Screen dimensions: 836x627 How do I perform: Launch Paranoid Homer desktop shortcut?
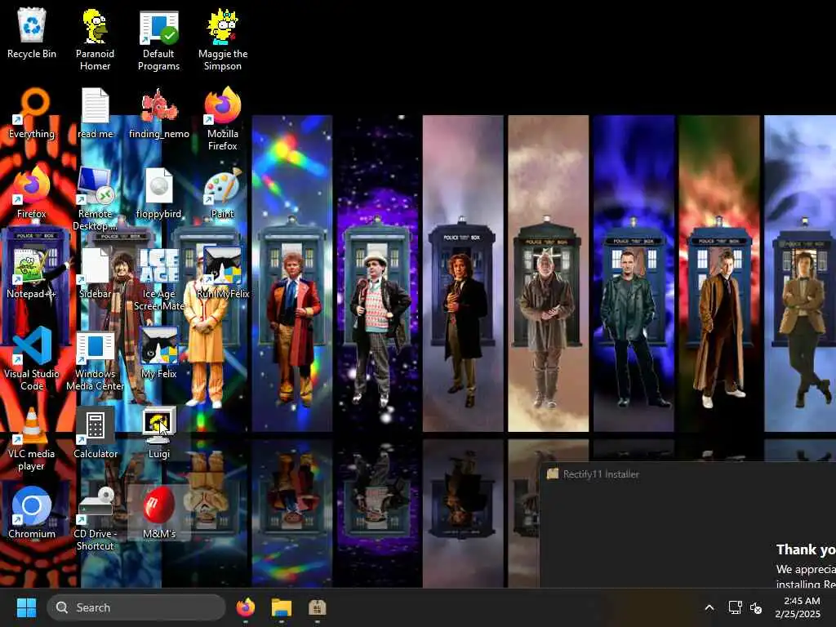(x=95, y=40)
